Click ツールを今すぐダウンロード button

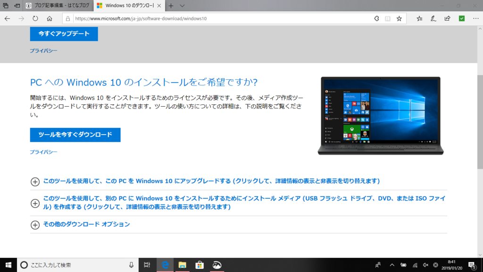(x=75, y=135)
